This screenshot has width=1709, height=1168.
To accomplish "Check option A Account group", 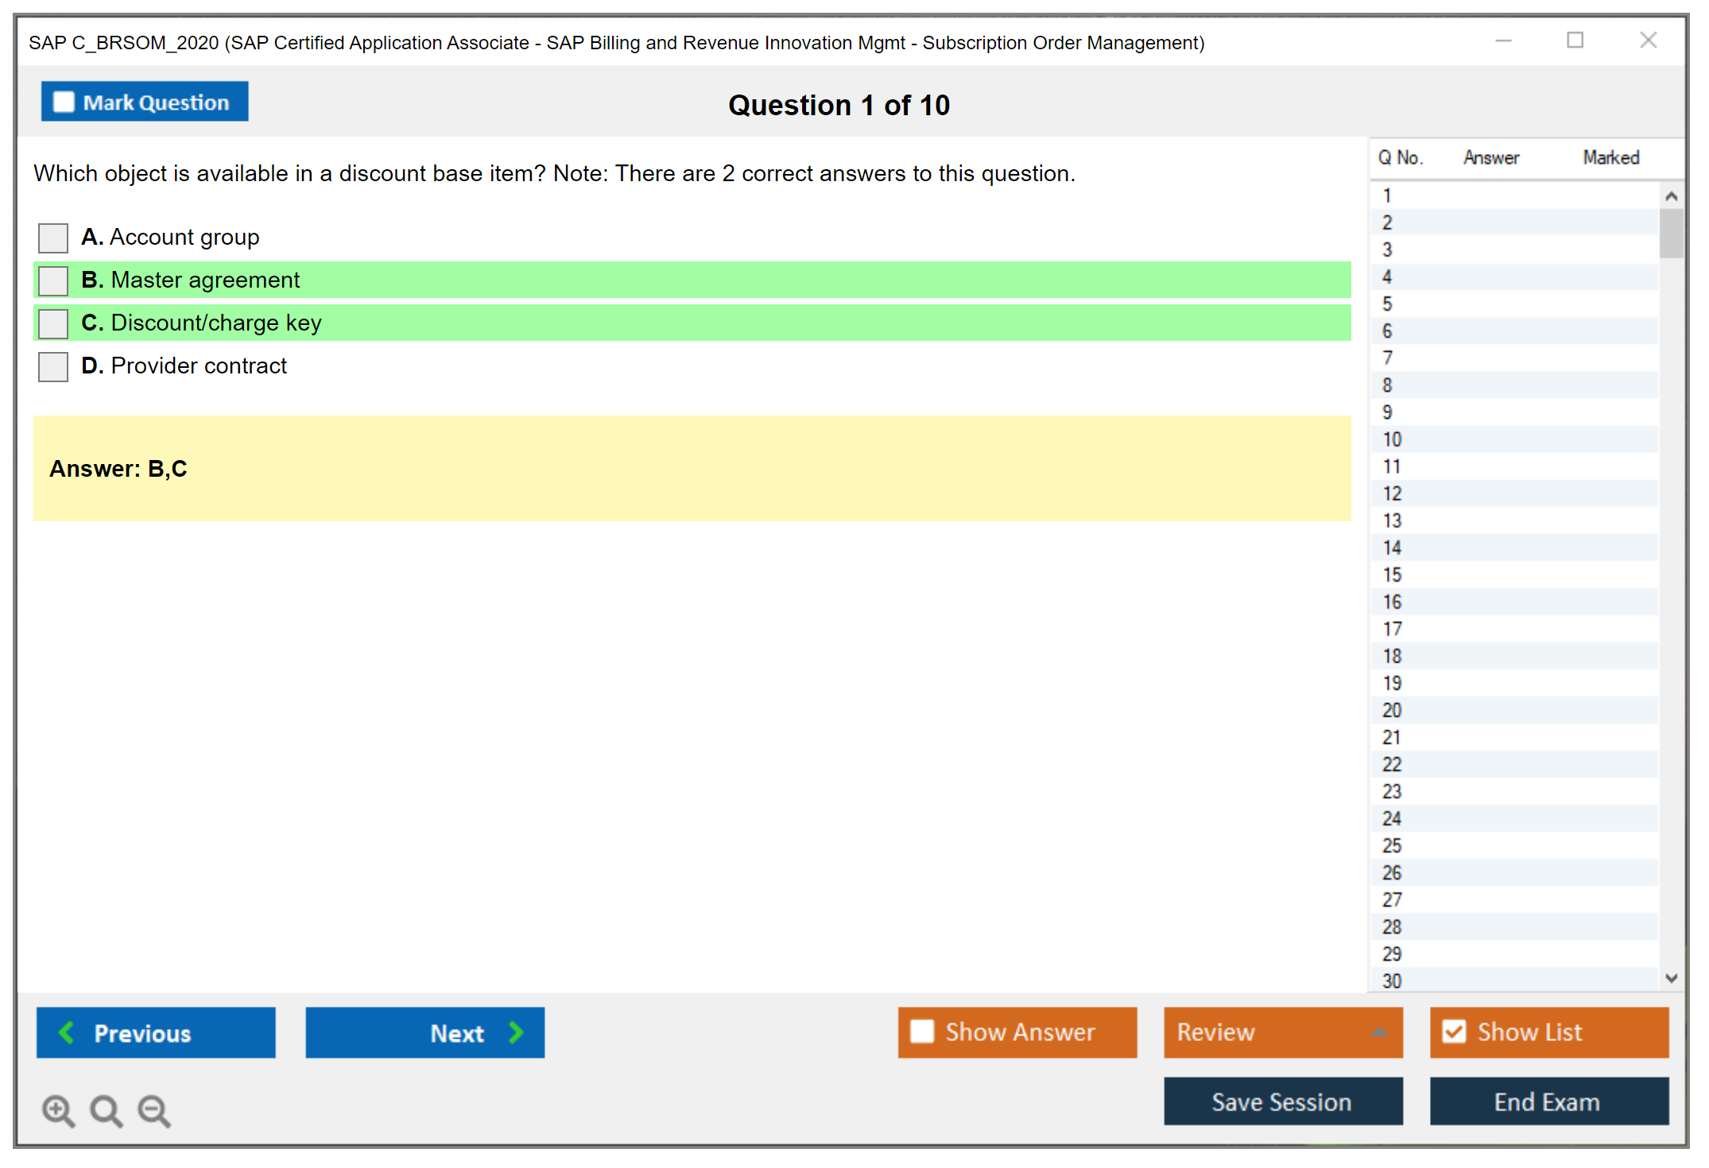I will coord(53,238).
